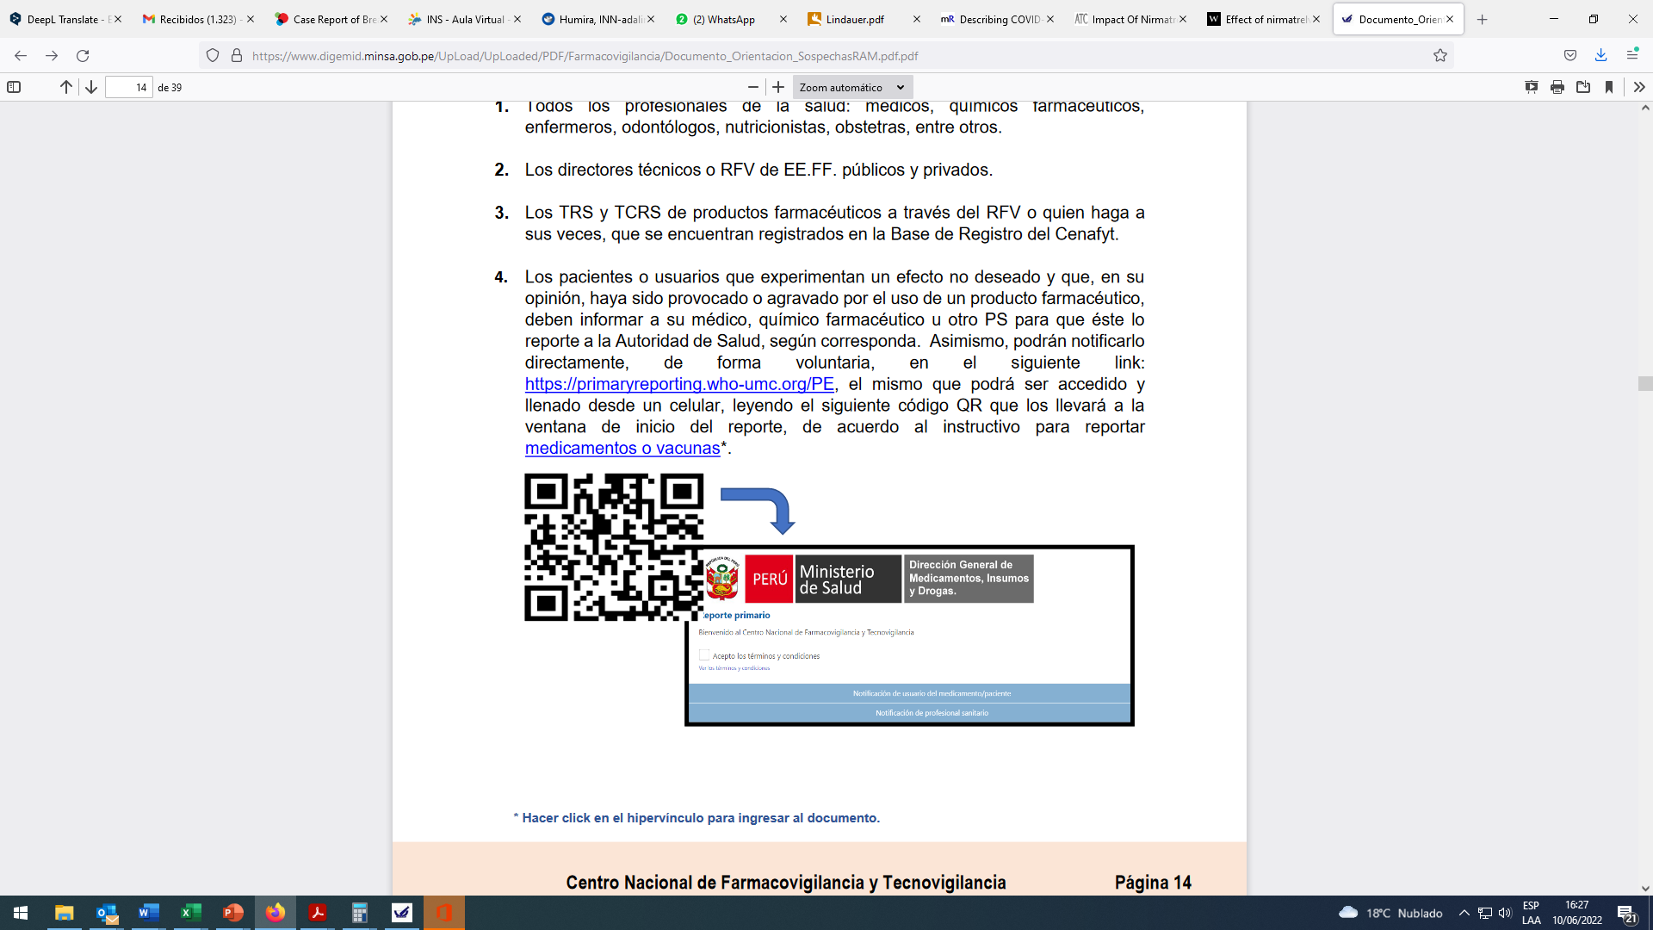Viewport: 1653px width, 930px height.
Task: Switch to the WhatsApp tab
Action: (731, 19)
